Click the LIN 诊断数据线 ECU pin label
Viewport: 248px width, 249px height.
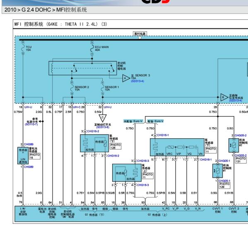point(23,211)
